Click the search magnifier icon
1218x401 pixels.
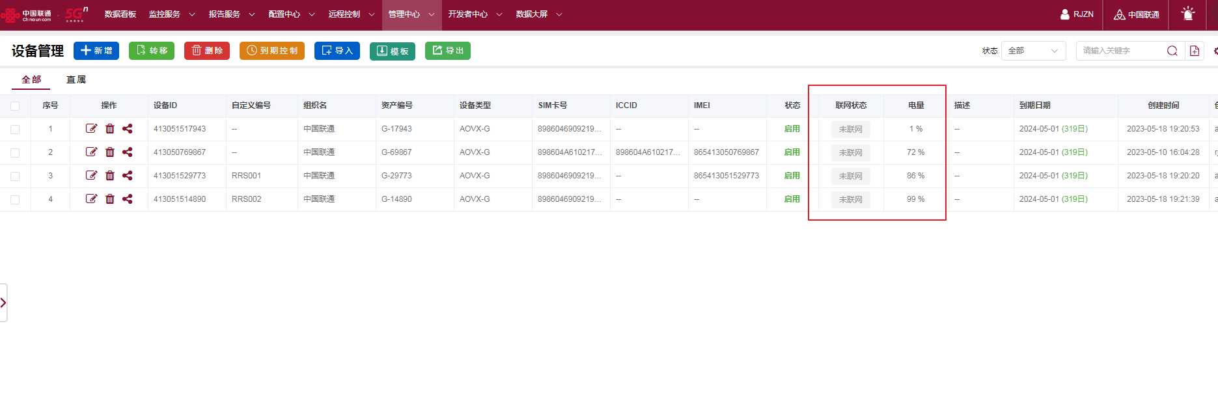1172,51
